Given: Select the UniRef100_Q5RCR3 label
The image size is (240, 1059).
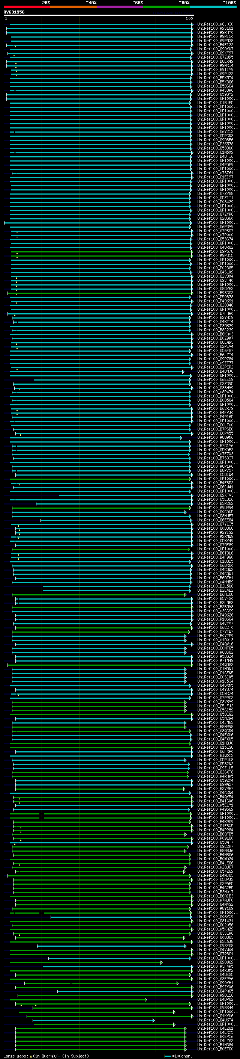Looking at the screenshot, I should point(215,136).
